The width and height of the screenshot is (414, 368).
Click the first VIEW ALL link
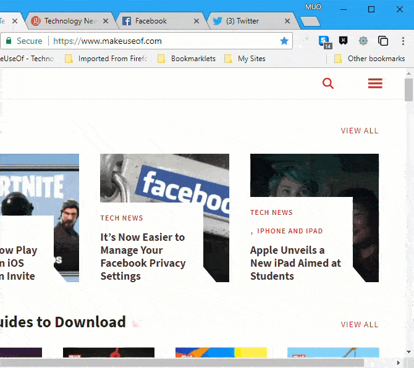coord(360,131)
